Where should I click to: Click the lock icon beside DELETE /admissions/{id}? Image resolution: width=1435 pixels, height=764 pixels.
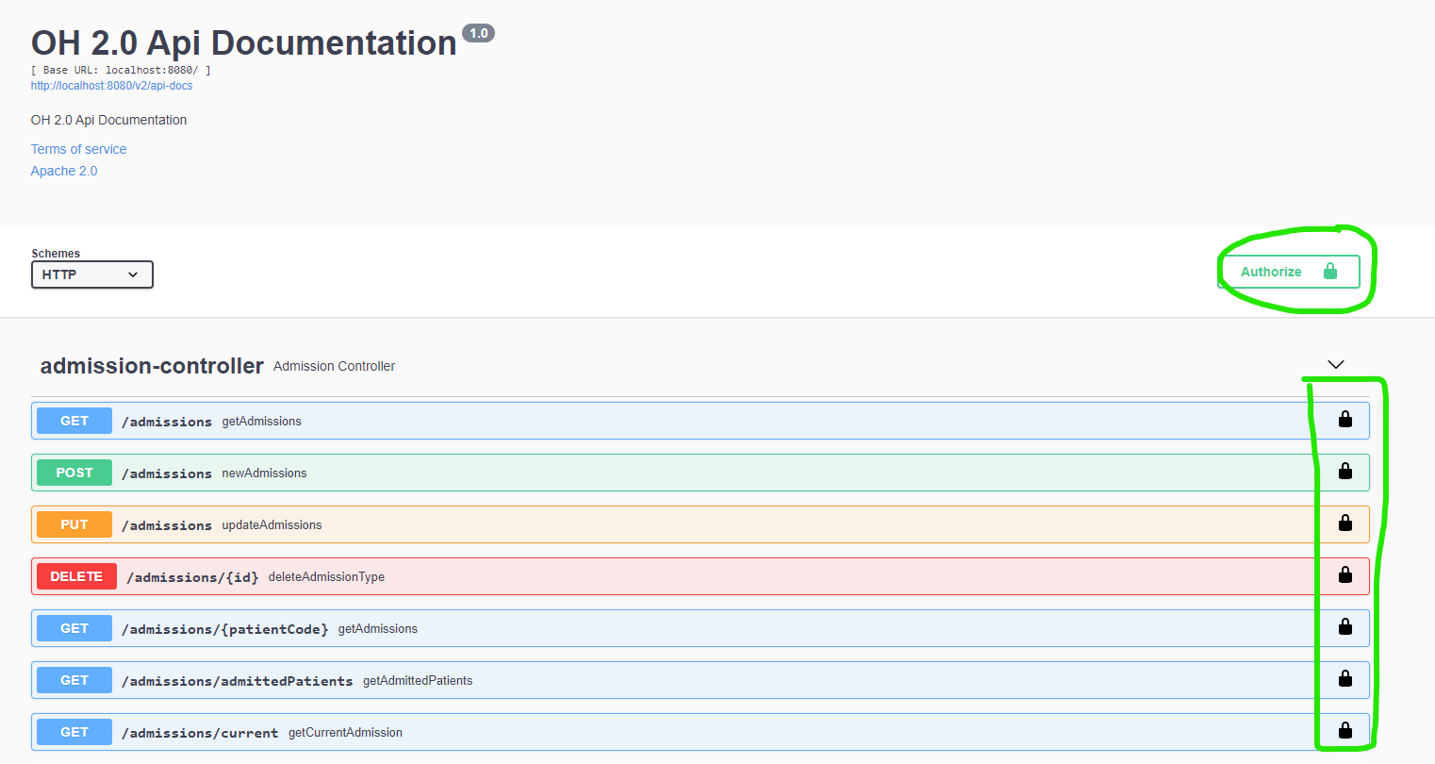tap(1344, 575)
